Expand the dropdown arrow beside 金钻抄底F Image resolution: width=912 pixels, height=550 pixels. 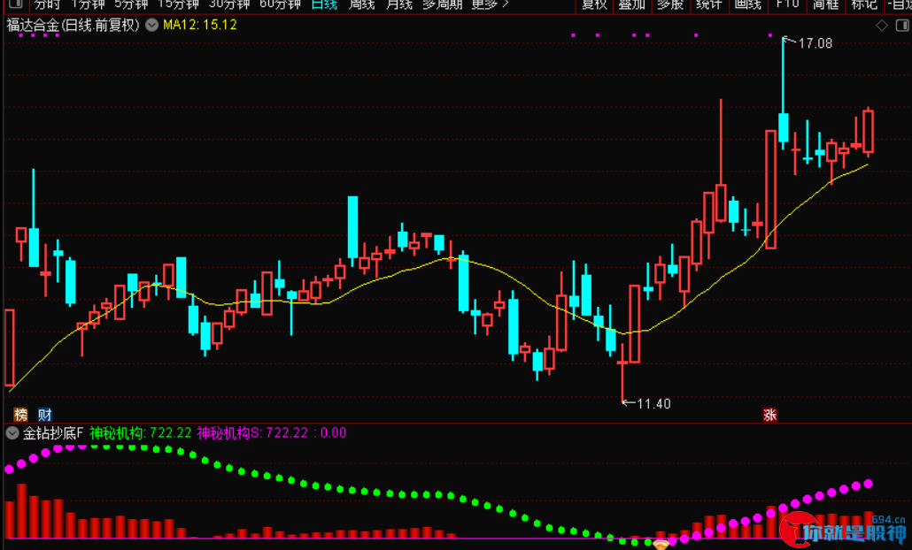(x=12, y=432)
